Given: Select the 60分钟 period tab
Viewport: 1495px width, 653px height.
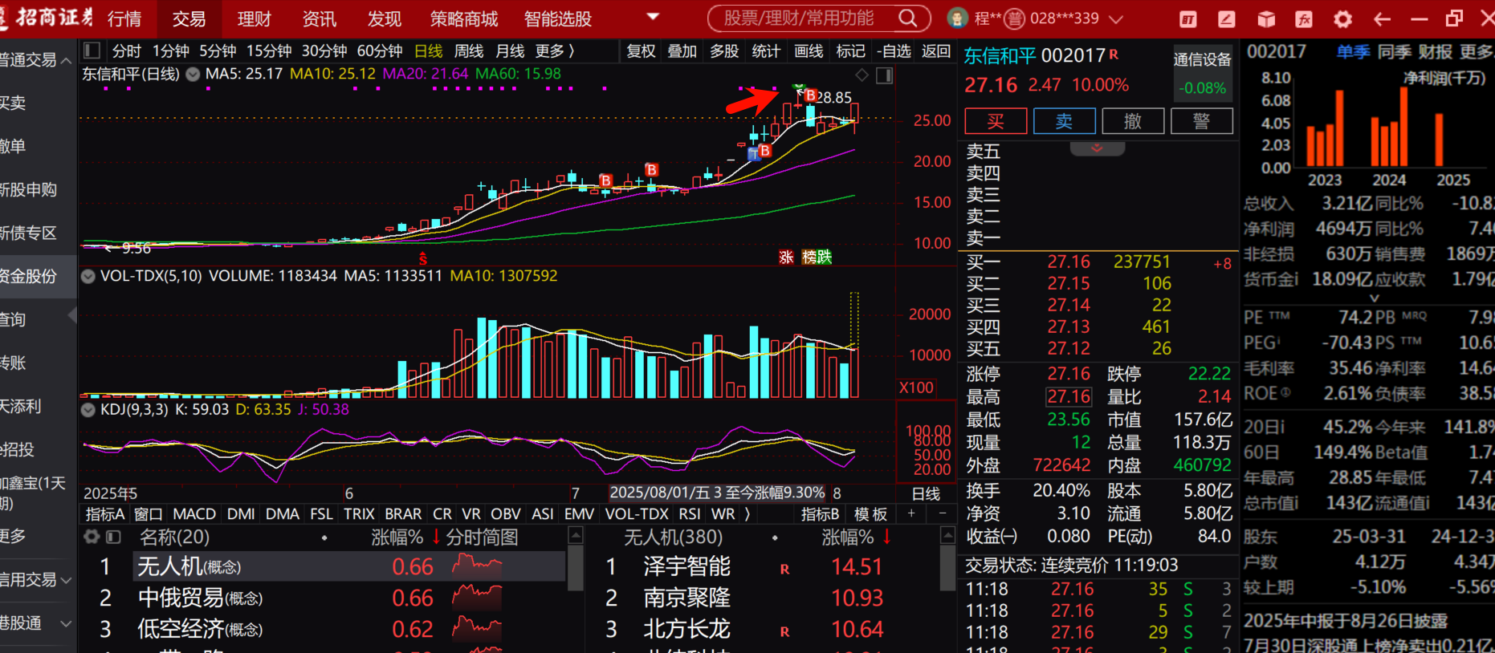Looking at the screenshot, I should (x=380, y=51).
